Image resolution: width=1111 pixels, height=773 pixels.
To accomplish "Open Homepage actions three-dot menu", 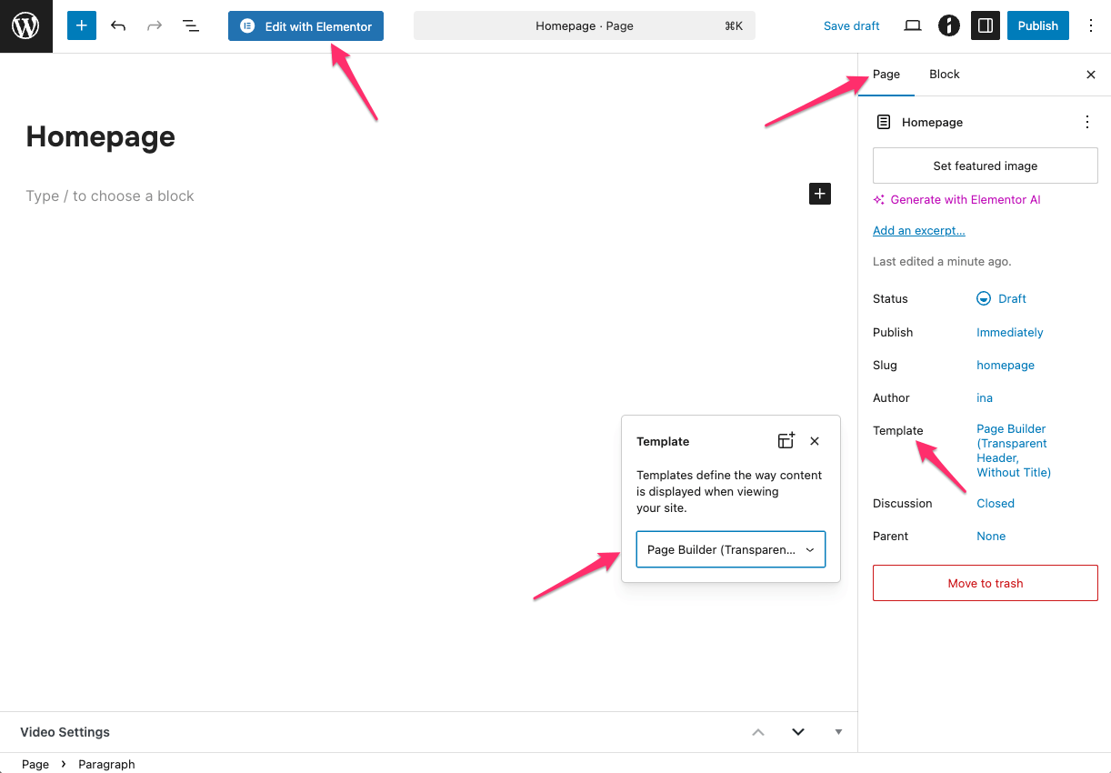I will 1087,122.
